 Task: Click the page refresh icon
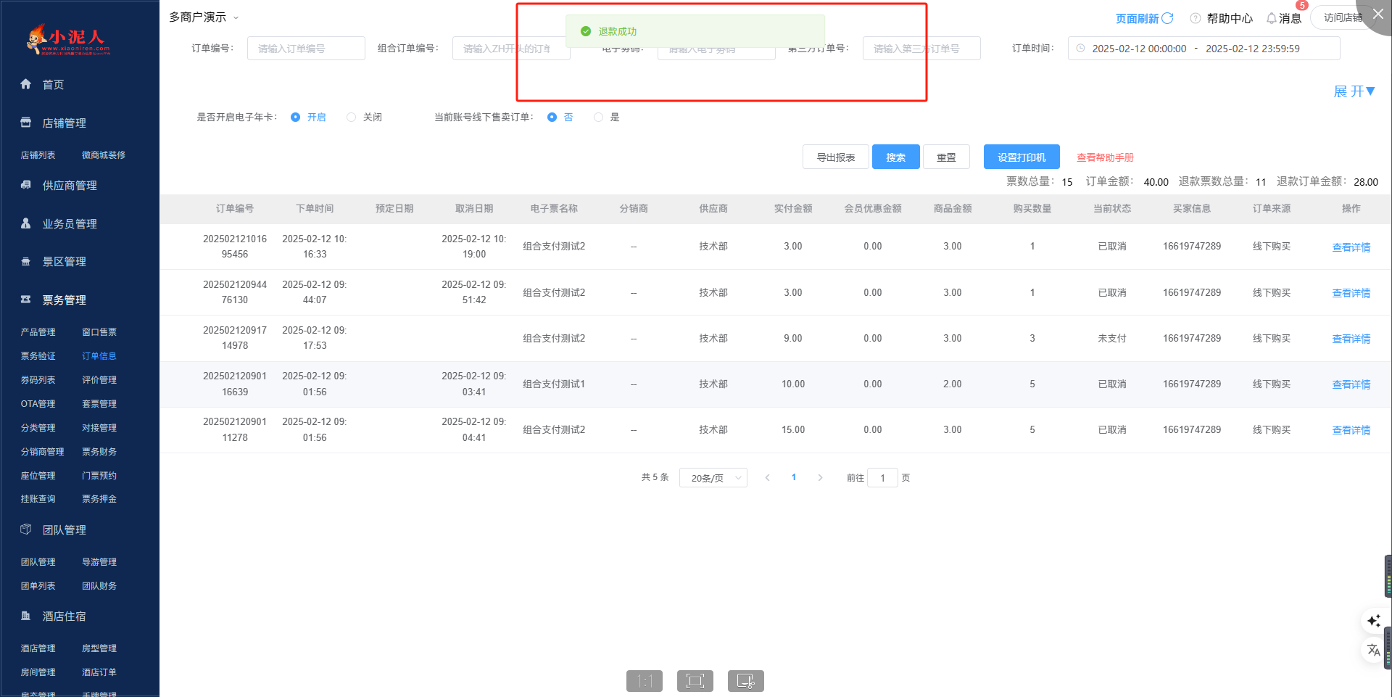1167,18
